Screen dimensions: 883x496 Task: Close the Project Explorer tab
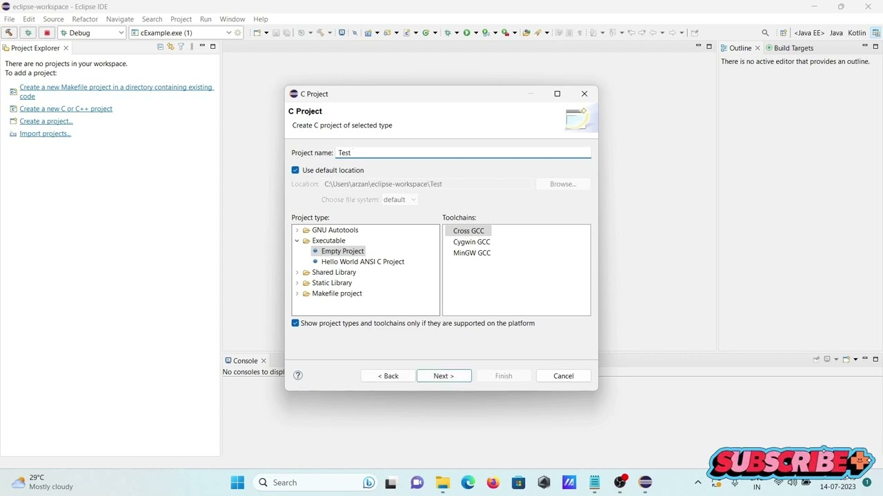pyautogui.click(x=66, y=48)
